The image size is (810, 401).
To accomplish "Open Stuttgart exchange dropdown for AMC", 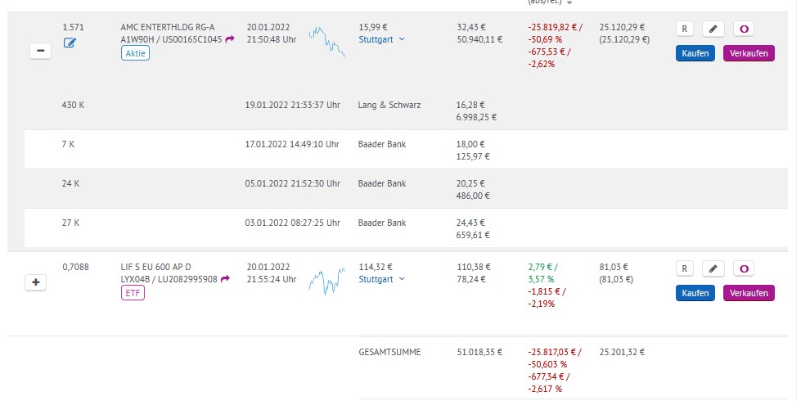I will pyautogui.click(x=382, y=39).
